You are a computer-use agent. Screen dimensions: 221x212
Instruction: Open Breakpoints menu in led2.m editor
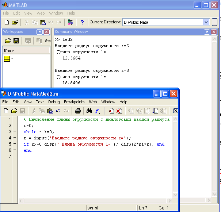[74, 102]
